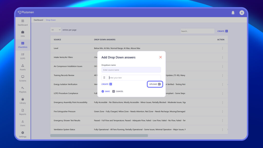Click 'Energy Isolation Verification' cell
The image size is (263, 148).
coord(65,84)
